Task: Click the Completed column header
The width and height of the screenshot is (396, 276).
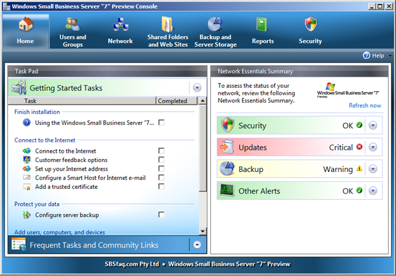Action: tap(172, 101)
